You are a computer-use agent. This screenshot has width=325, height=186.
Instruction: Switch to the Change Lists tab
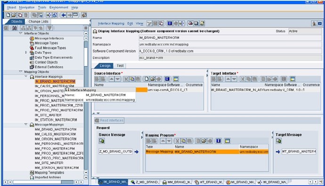38,21
